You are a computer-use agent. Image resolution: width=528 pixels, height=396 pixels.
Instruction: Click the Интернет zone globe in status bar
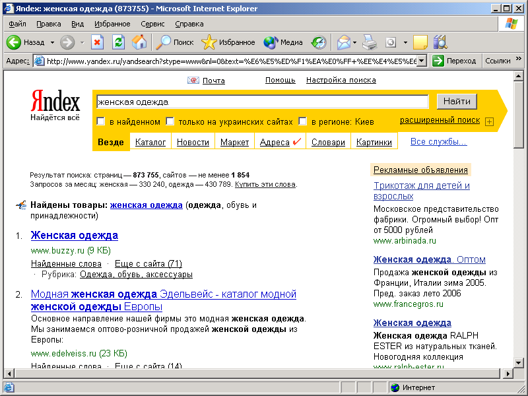[395, 387]
